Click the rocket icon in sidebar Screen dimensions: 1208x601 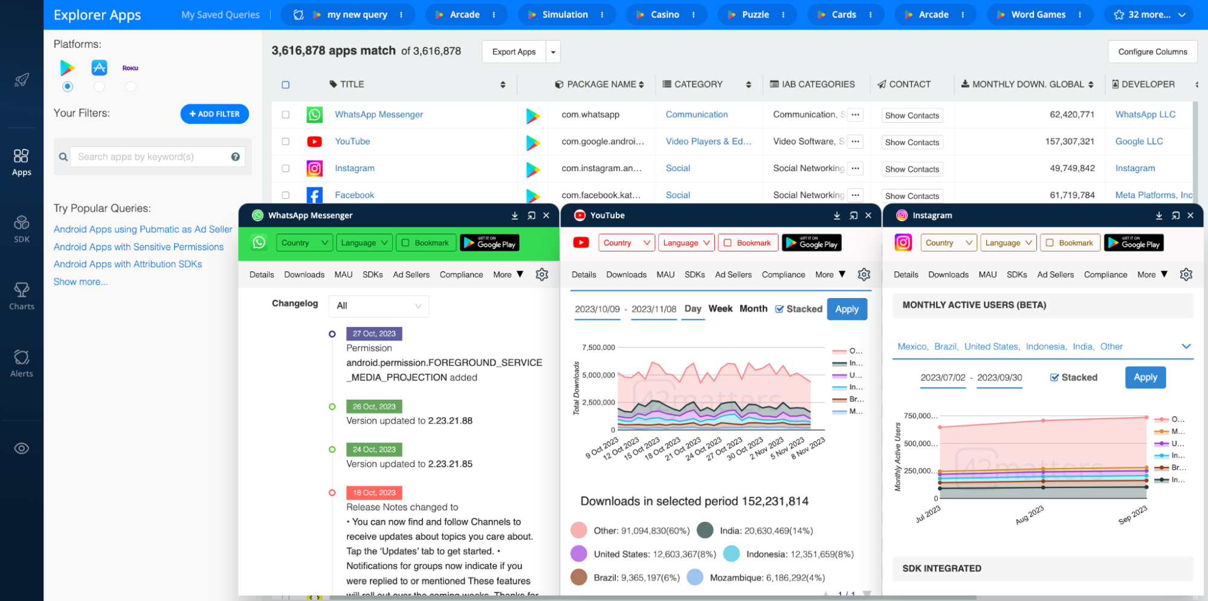21,80
